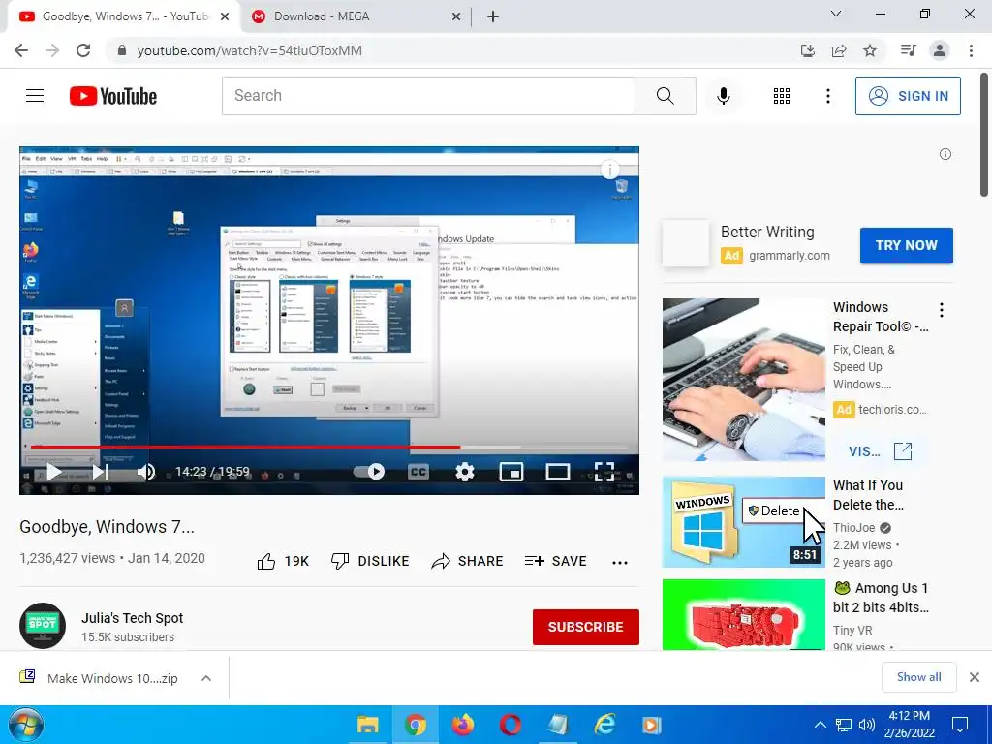Click TRY NOW on the Grammarly ad
The image size is (992, 744).
(x=906, y=245)
